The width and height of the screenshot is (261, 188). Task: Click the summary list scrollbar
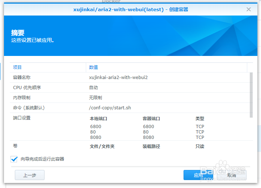(x=251, y=95)
